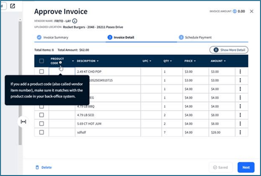Open row menu for sdfsdf item
The image size is (261, 176).
pos(240,132)
